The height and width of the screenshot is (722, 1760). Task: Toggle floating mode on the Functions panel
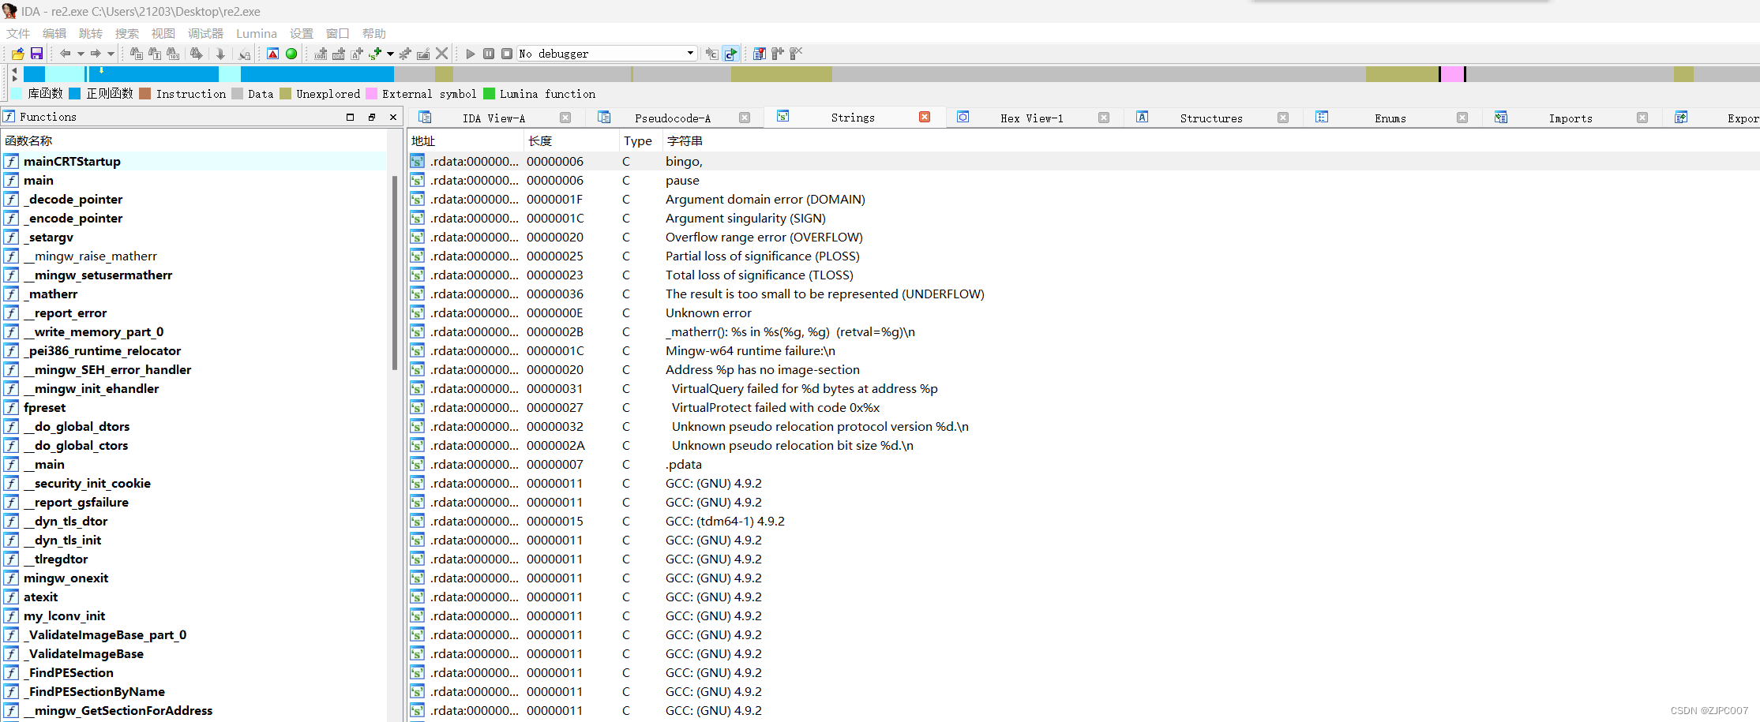click(371, 116)
